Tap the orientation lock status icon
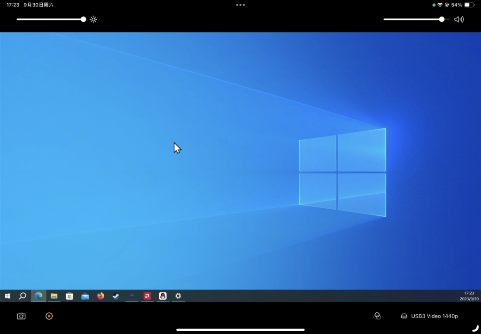The image size is (481, 334). 447,5
